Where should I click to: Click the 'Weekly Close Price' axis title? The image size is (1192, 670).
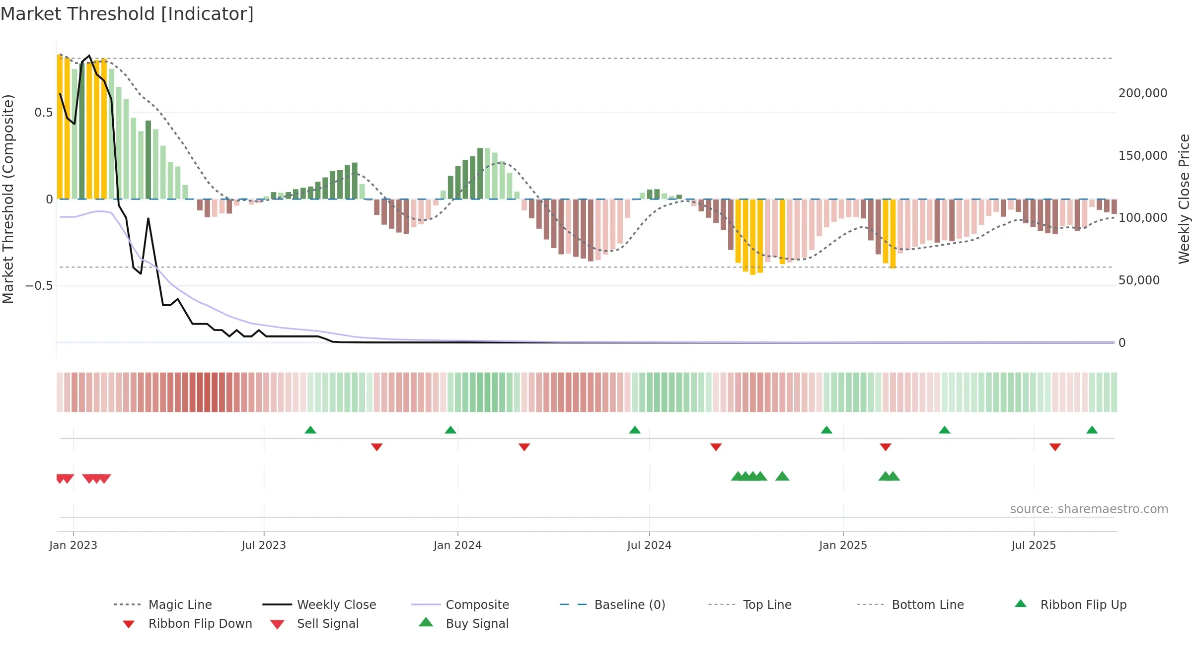(1184, 199)
